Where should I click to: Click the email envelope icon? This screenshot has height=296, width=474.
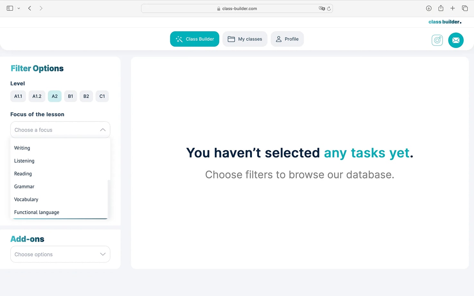point(456,40)
